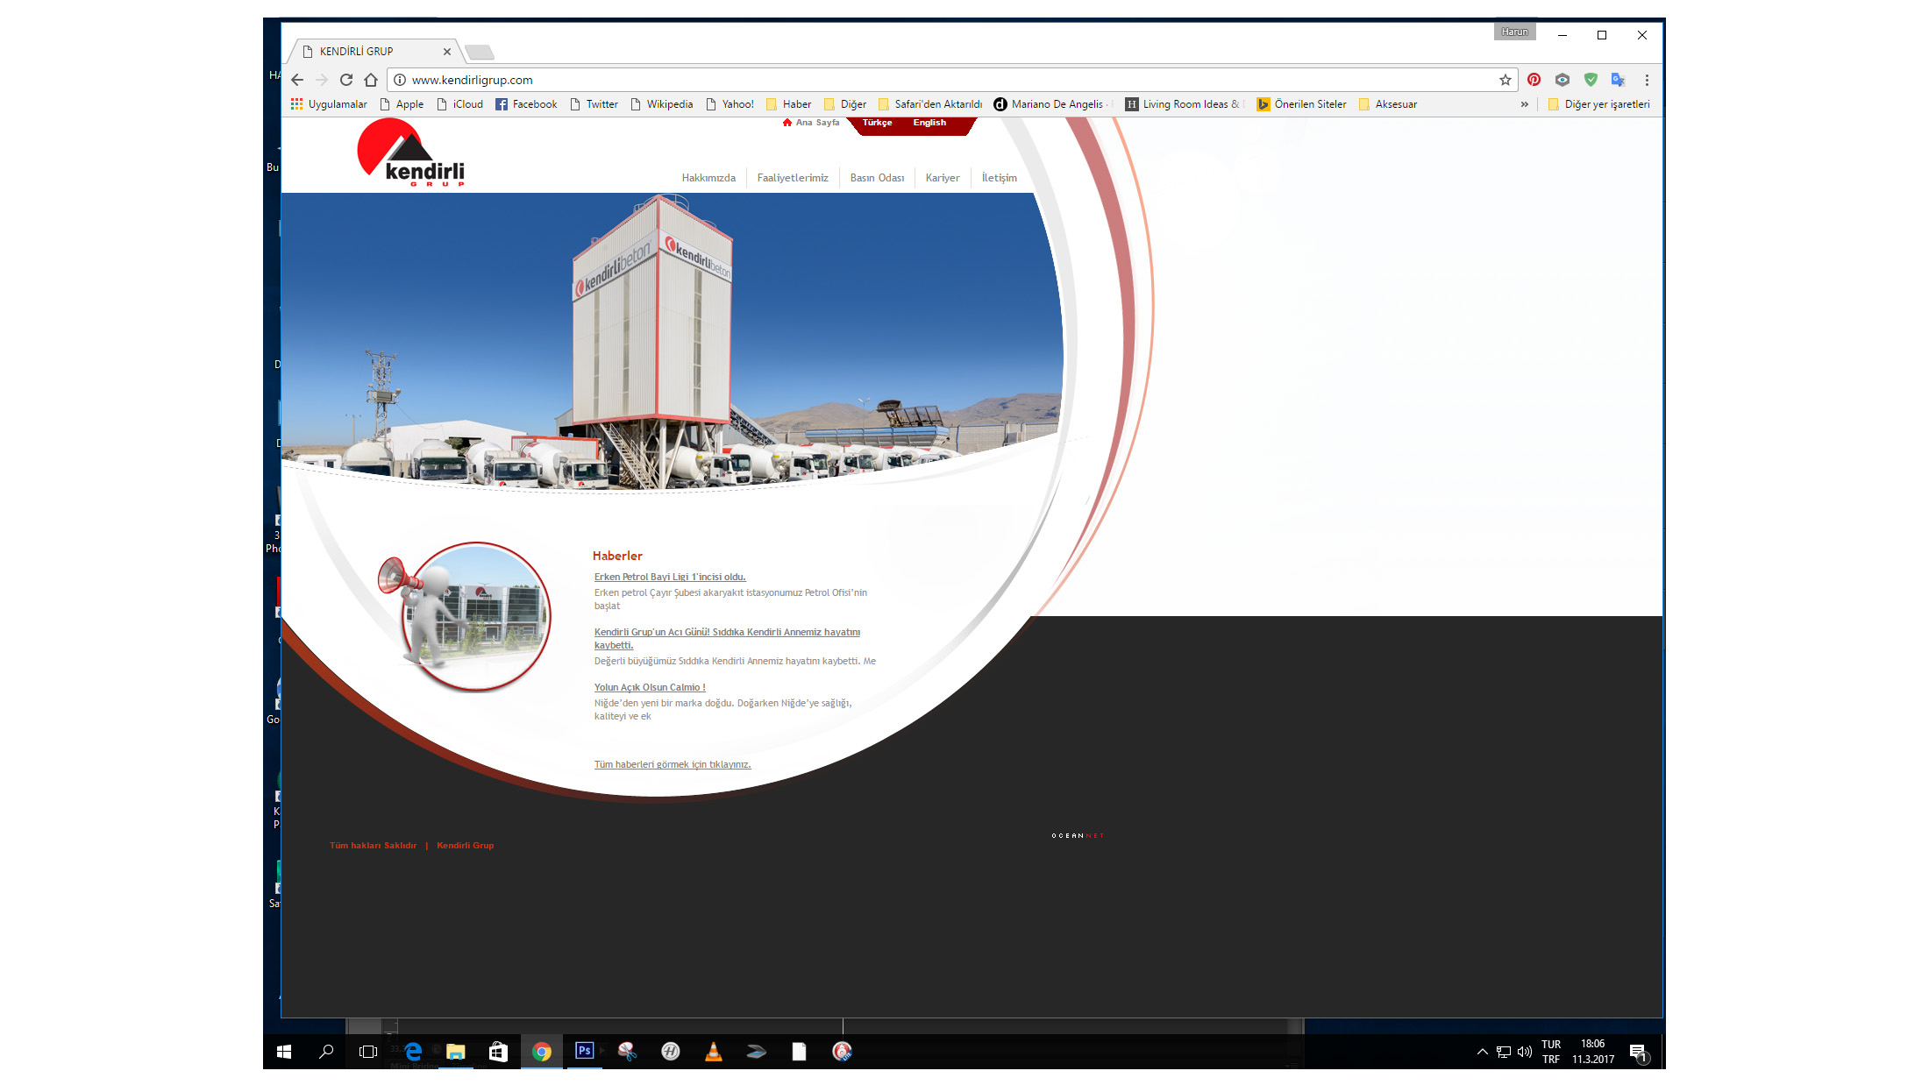Close the KENDİRLİ GRUP tab

coord(447,52)
